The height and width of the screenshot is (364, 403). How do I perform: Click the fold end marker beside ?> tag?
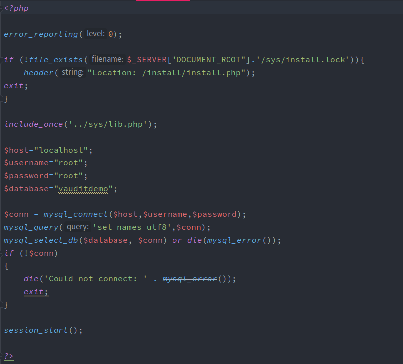pyautogui.click(x=2, y=356)
